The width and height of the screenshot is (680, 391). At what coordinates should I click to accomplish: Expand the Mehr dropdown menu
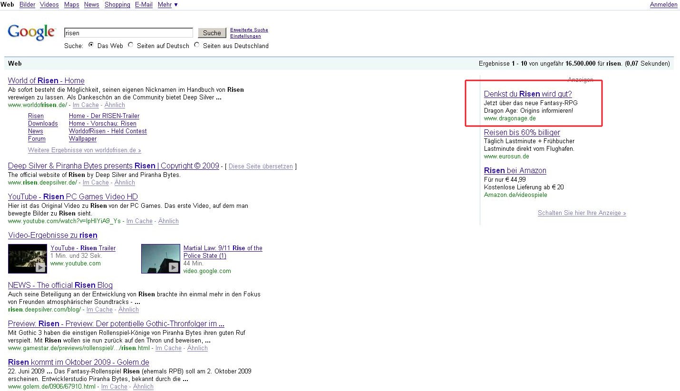coord(168,4)
